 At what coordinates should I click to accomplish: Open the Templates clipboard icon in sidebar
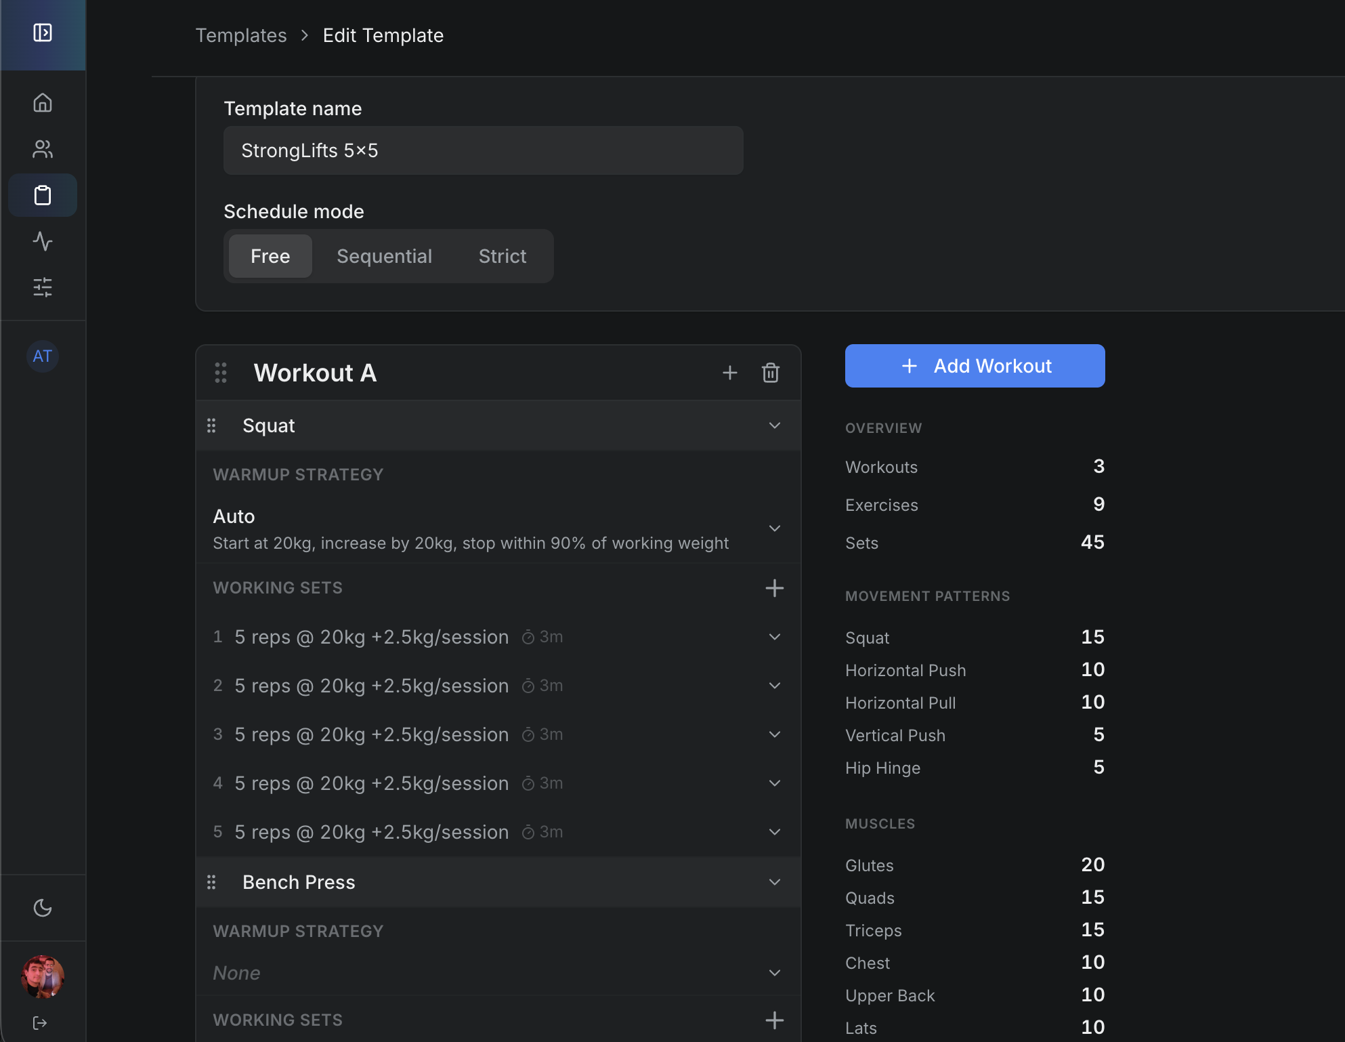(x=43, y=195)
